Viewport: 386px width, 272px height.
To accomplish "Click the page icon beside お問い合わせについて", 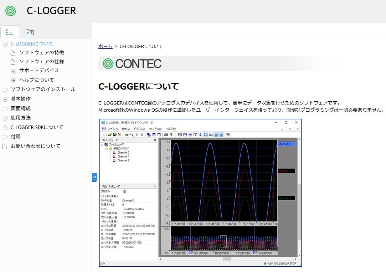I will pos(5,146).
